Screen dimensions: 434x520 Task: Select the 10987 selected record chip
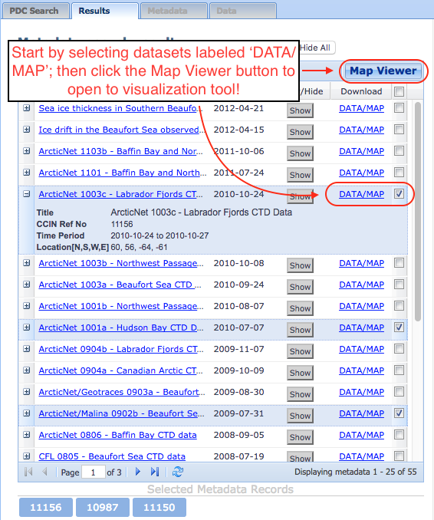click(103, 508)
